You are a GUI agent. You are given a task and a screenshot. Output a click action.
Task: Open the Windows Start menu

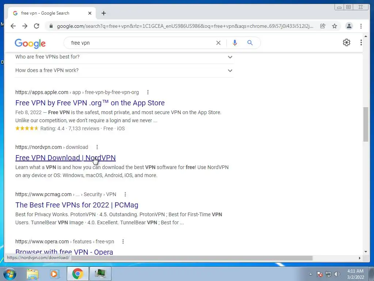9,274
